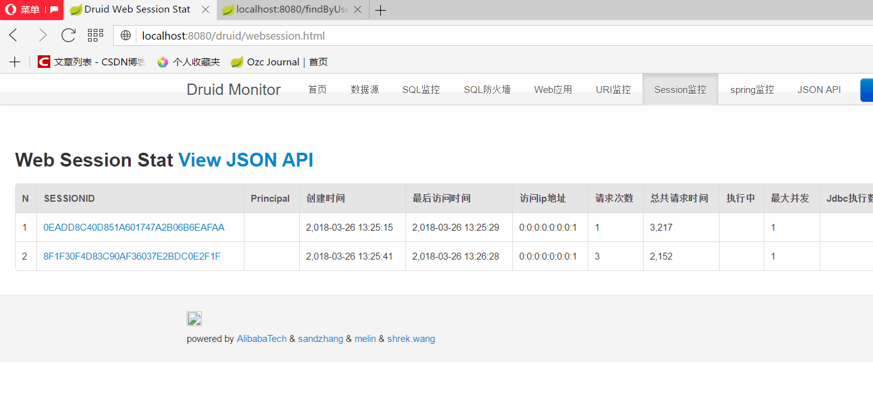Open the CSDN 文章列表 bookmark
Image resolution: width=873 pixels, height=401 pixels.
tap(91, 62)
